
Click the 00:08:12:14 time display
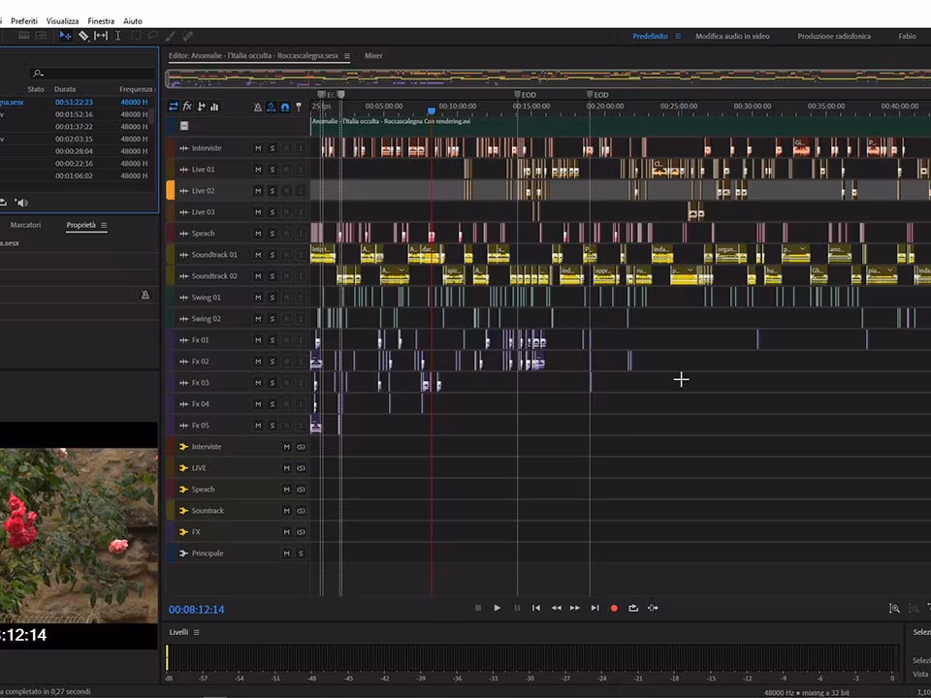[197, 609]
